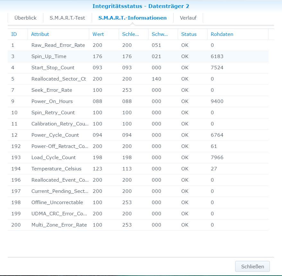Open the Verlauf tab
Image resolution: width=282 pixels, height=276 pixels.
(188, 18)
